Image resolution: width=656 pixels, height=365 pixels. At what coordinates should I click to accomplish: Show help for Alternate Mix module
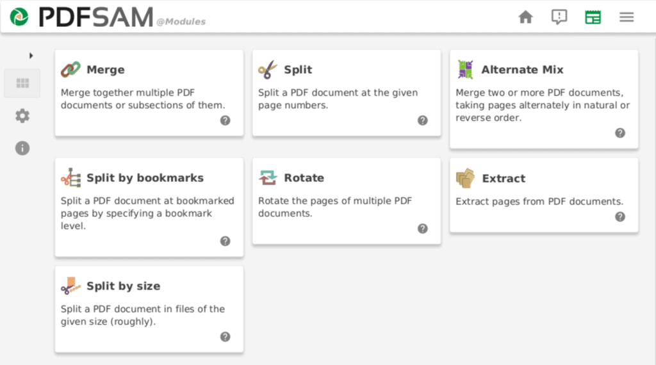(620, 133)
